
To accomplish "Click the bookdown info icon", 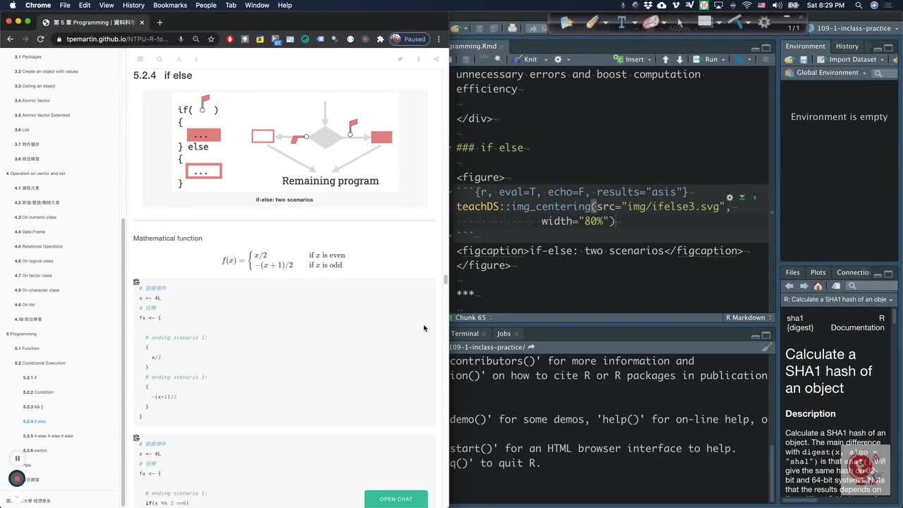I will [196, 59].
